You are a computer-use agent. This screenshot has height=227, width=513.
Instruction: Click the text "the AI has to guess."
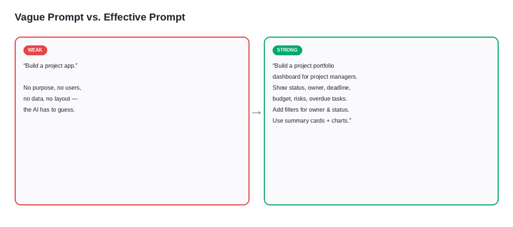click(x=49, y=110)
